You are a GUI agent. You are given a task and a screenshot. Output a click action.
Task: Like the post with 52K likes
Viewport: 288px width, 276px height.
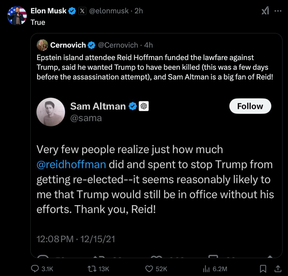point(149,269)
